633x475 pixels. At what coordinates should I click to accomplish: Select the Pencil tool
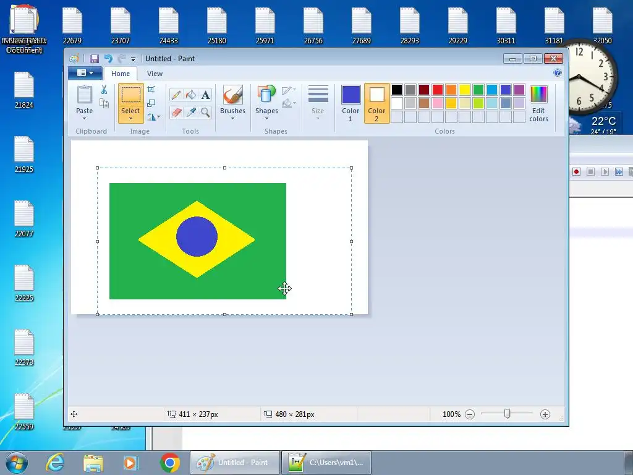coord(176,95)
